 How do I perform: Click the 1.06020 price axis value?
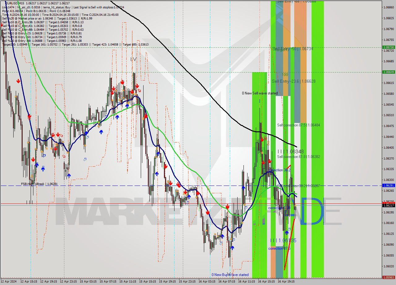[389, 266]
